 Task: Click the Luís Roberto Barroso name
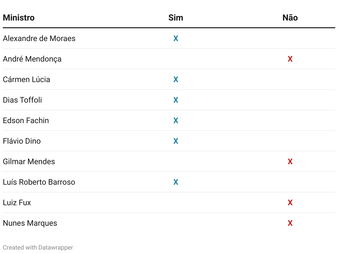39,182
